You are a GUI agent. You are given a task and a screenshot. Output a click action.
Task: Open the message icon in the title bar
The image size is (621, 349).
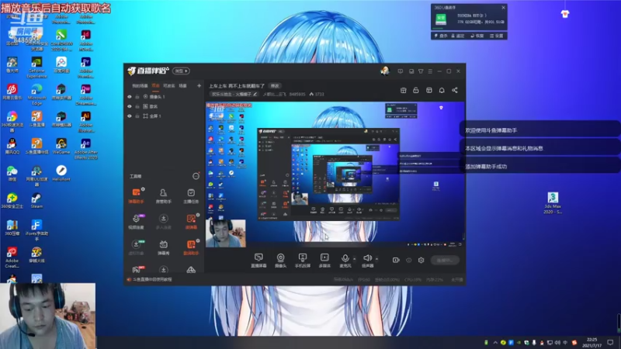pos(401,71)
